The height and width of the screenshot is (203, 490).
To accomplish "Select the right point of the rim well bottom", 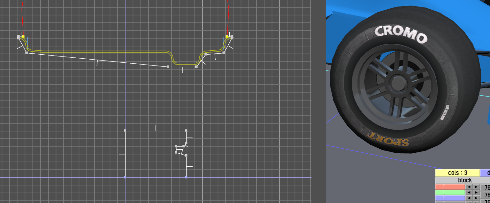I will click(x=196, y=67).
